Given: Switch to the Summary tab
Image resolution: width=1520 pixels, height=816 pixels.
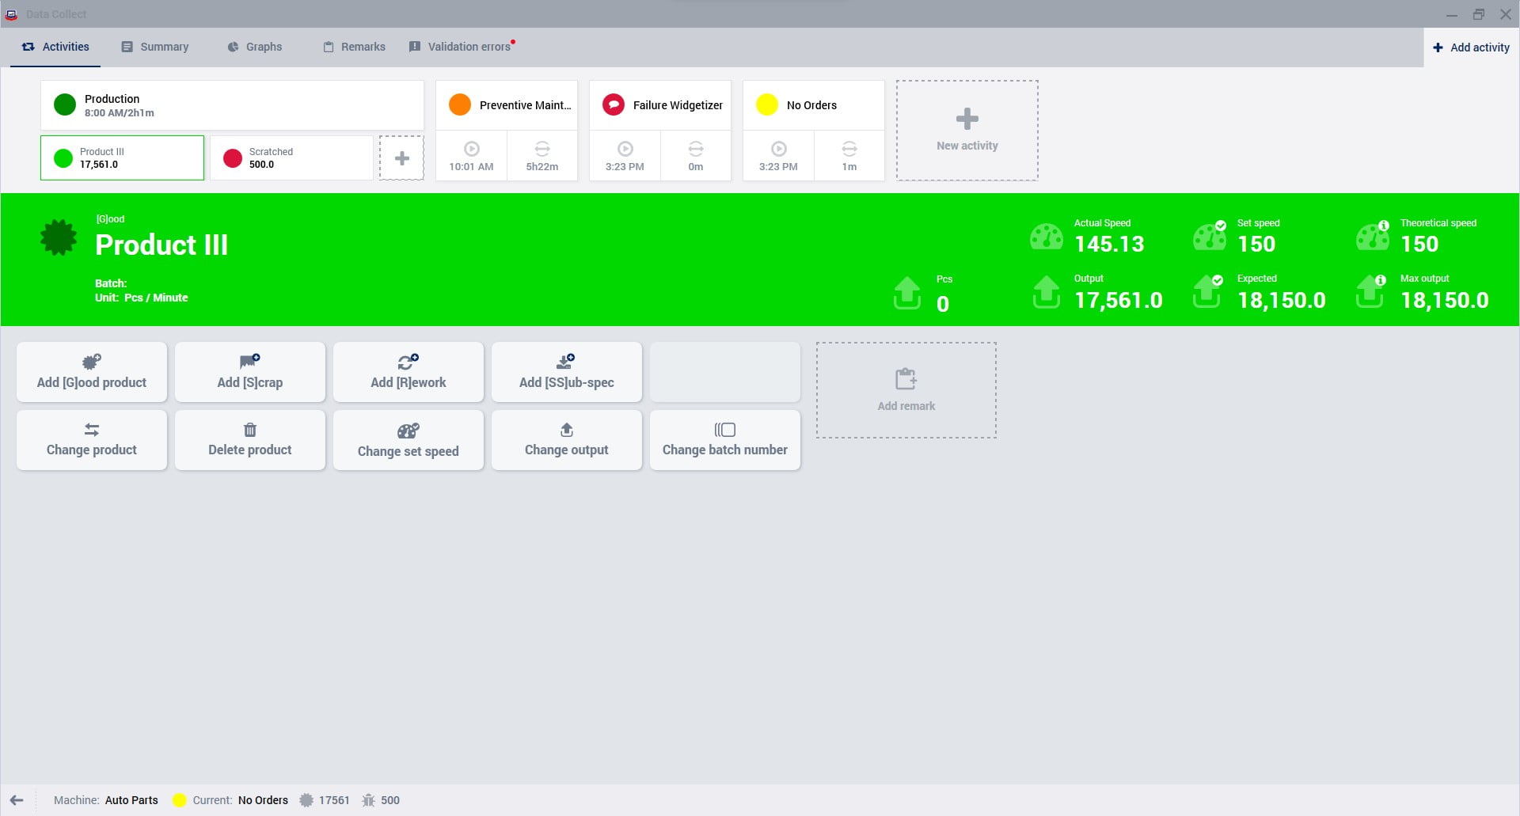Looking at the screenshot, I should click(x=155, y=47).
